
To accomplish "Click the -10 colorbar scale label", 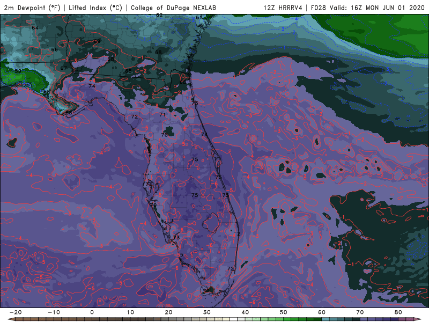I will pyautogui.click(x=54, y=312).
